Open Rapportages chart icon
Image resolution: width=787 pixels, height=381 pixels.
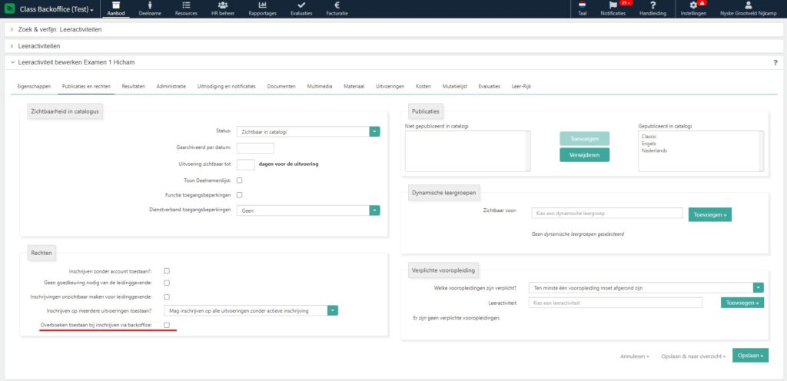(x=263, y=5)
